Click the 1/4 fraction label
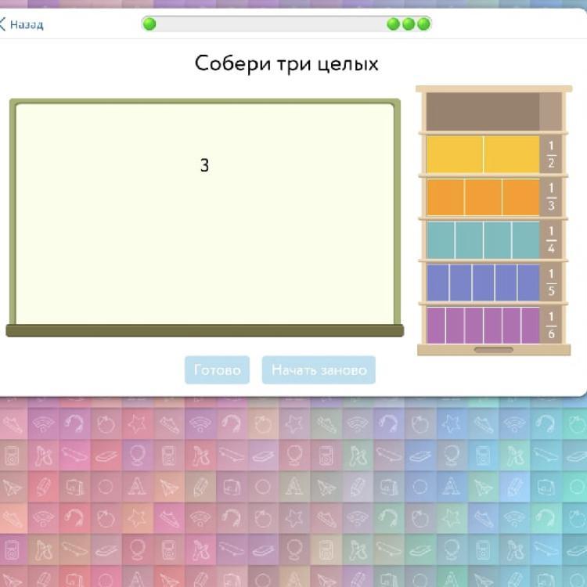 [x=551, y=240]
